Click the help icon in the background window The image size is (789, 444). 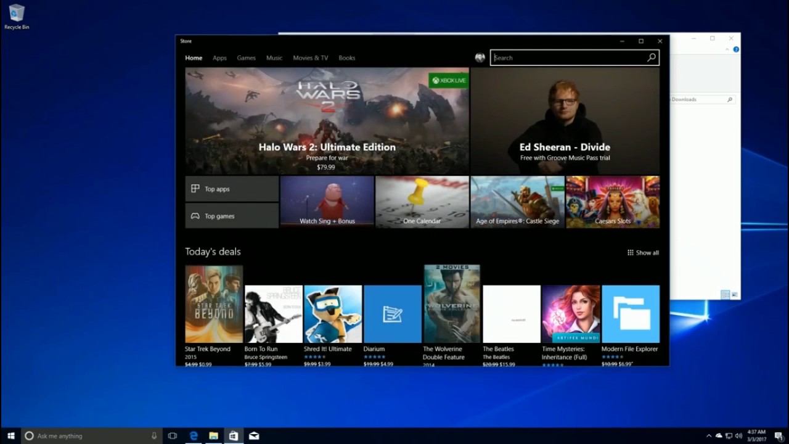[x=736, y=49]
